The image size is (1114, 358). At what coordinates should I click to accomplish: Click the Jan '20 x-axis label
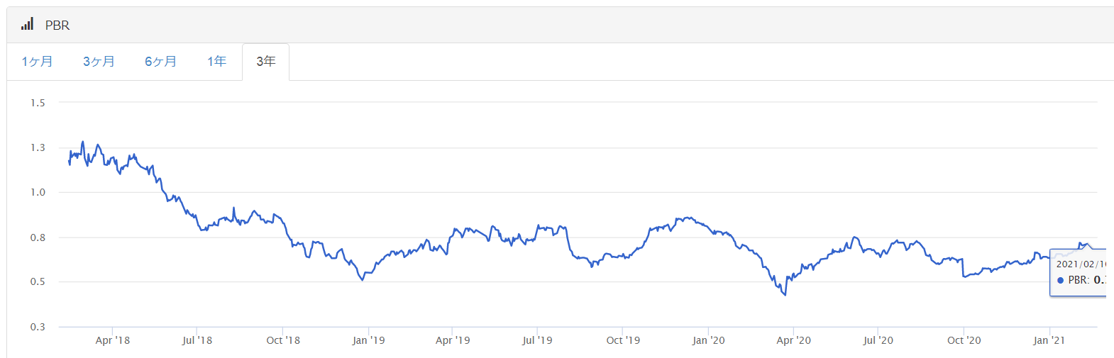(x=708, y=340)
